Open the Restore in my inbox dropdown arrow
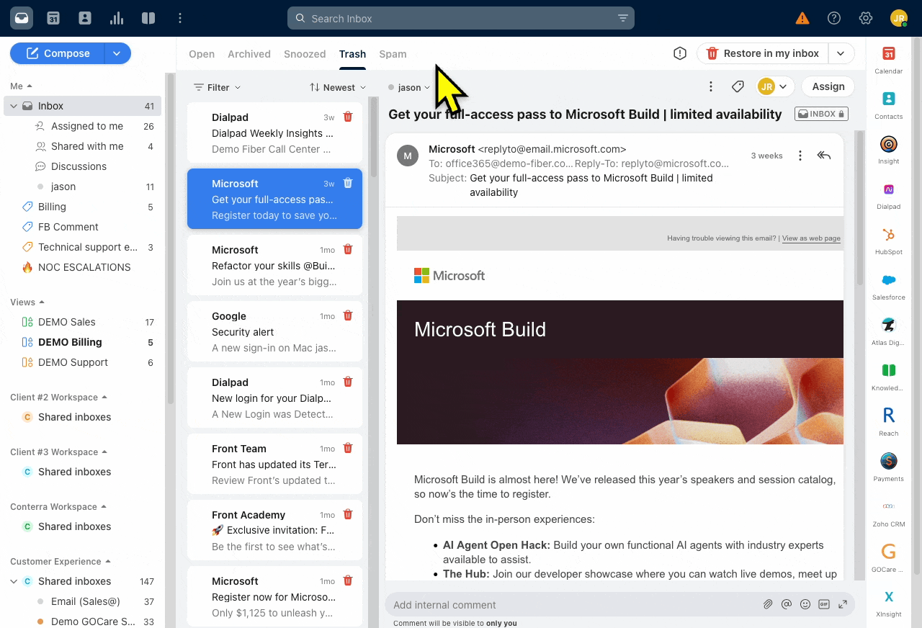Screen dimensions: 922x628 tap(841, 53)
